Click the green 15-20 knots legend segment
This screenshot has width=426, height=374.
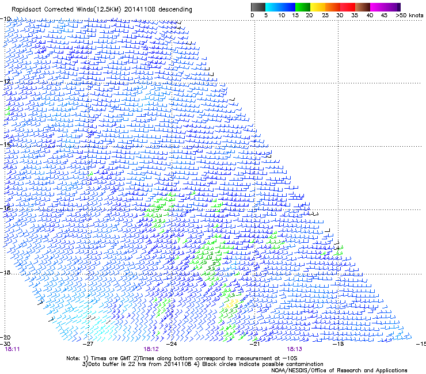(303, 7)
